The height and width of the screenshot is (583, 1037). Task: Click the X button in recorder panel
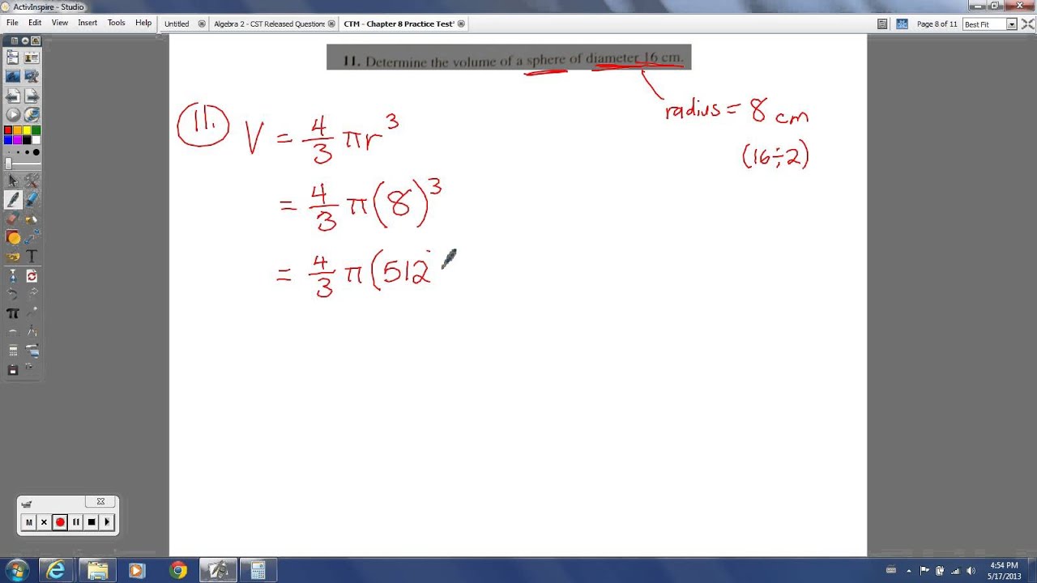pyautogui.click(x=45, y=522)
